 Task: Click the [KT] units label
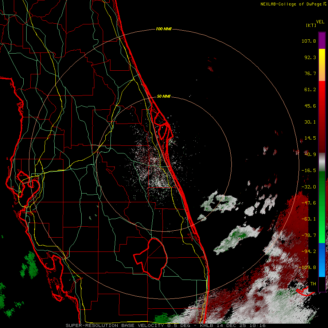311,25
